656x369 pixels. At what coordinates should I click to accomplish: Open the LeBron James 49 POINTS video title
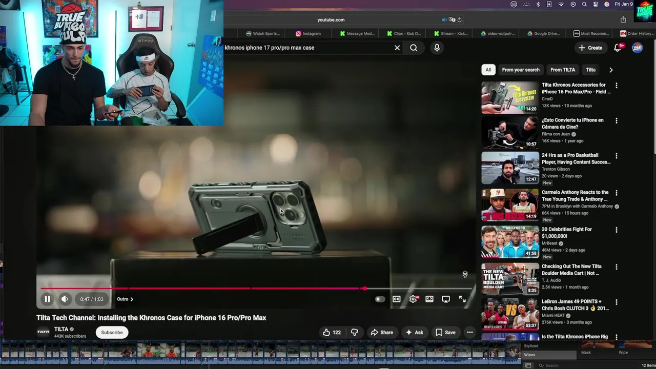tap(575, 305)
